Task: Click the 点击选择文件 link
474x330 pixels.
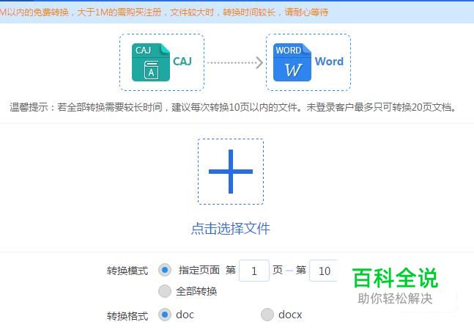Action: (230, 228)
